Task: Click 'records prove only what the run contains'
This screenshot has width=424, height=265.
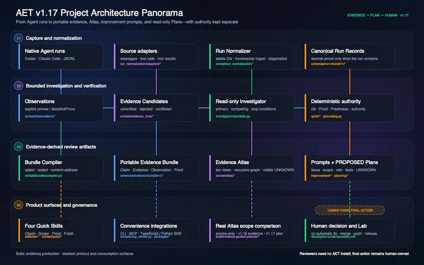Action: coord(344,59)
